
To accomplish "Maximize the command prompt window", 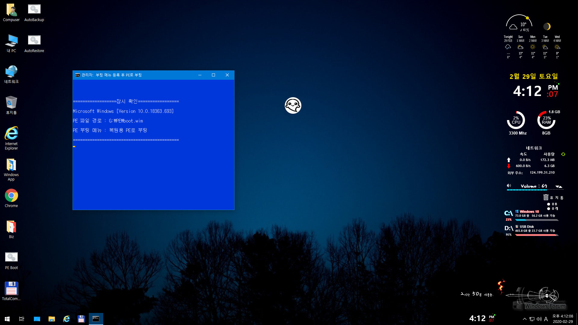I will point(213,75).
